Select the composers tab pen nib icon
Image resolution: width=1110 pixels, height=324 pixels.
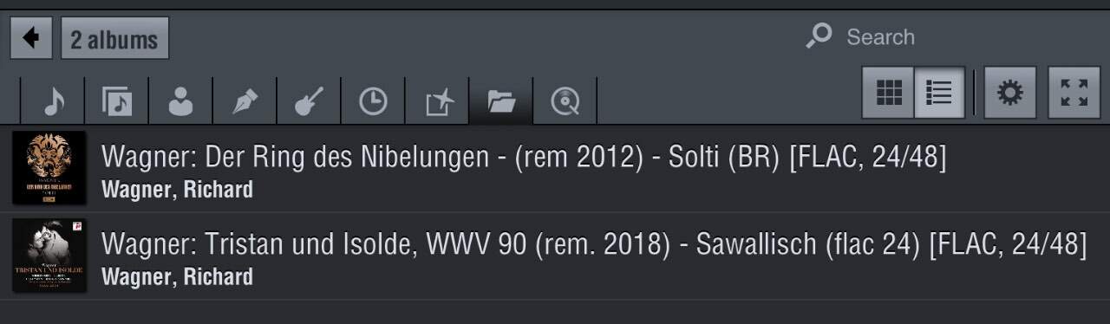point(245,101)
